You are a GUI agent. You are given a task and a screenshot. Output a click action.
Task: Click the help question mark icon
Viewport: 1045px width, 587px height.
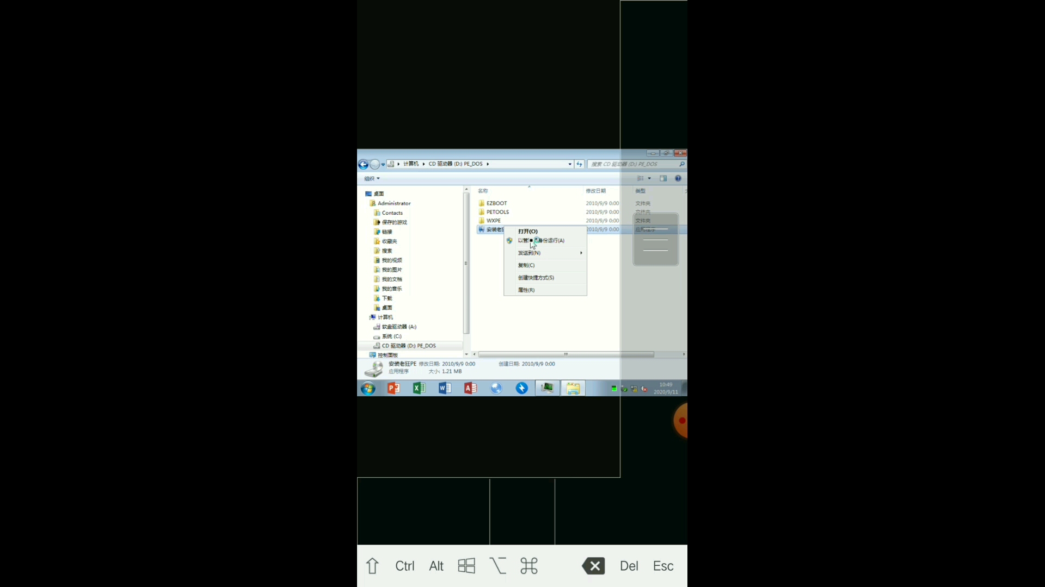point(678,178)
